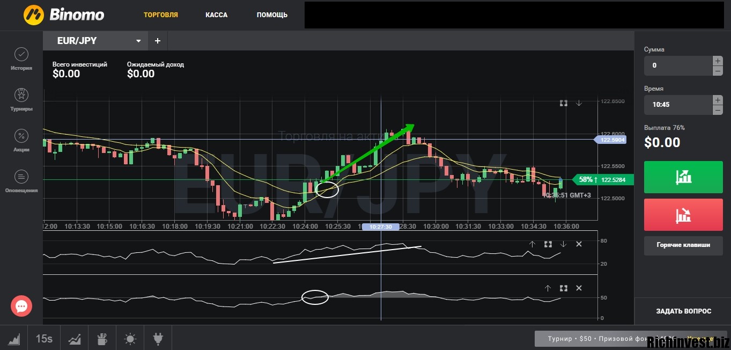Screen dimensions: 731x350
Task: Open the red live chat bubble
Action: [x=21, y=306]
